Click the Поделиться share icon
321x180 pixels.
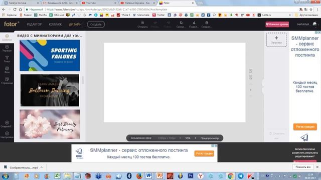coord(194,24)
